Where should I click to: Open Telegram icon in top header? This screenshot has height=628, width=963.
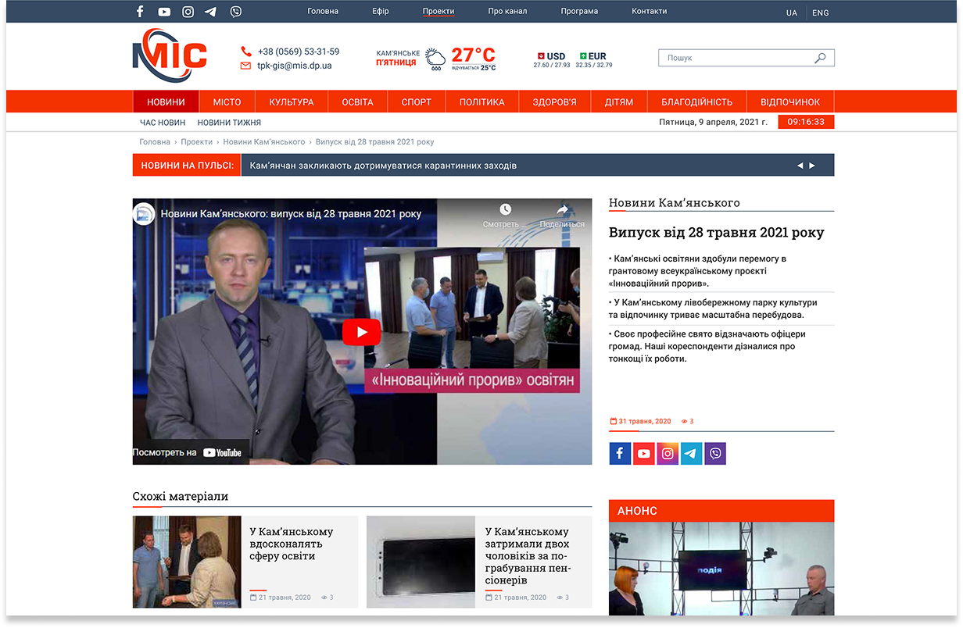point(211,12)
